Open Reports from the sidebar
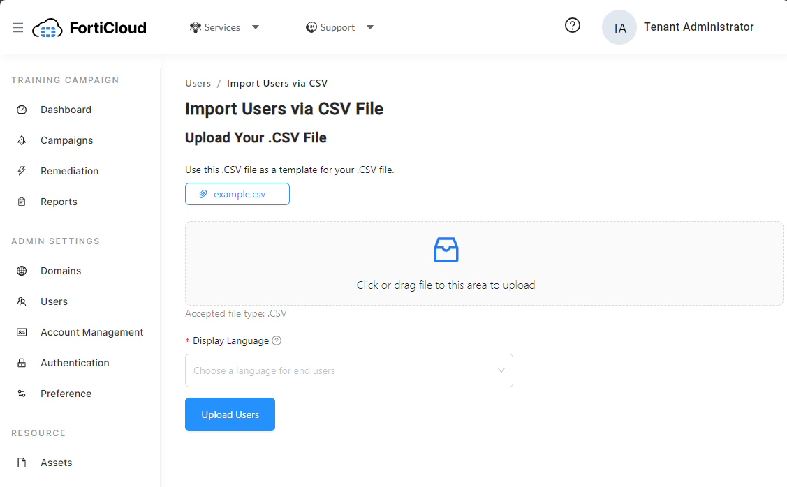The image size is (787, 487). (59, 202)
